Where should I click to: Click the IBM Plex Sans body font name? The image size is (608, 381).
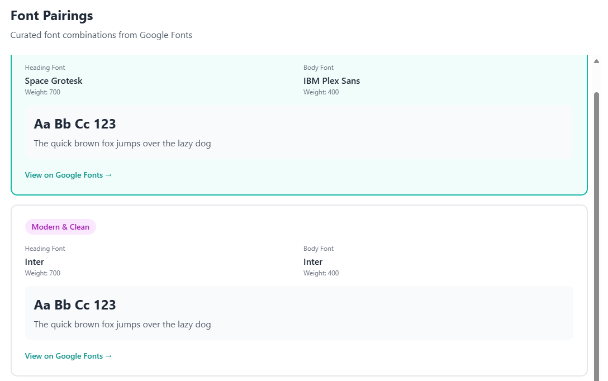click(x=331, y=81)
